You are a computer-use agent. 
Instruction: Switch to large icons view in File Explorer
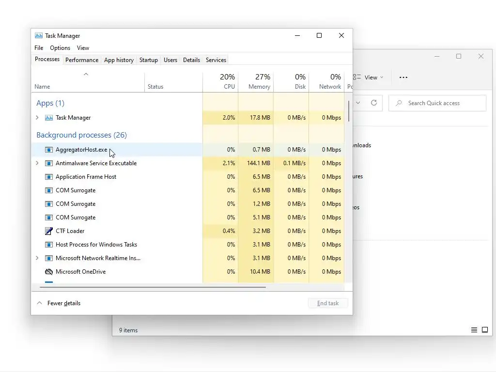[484, 330]
